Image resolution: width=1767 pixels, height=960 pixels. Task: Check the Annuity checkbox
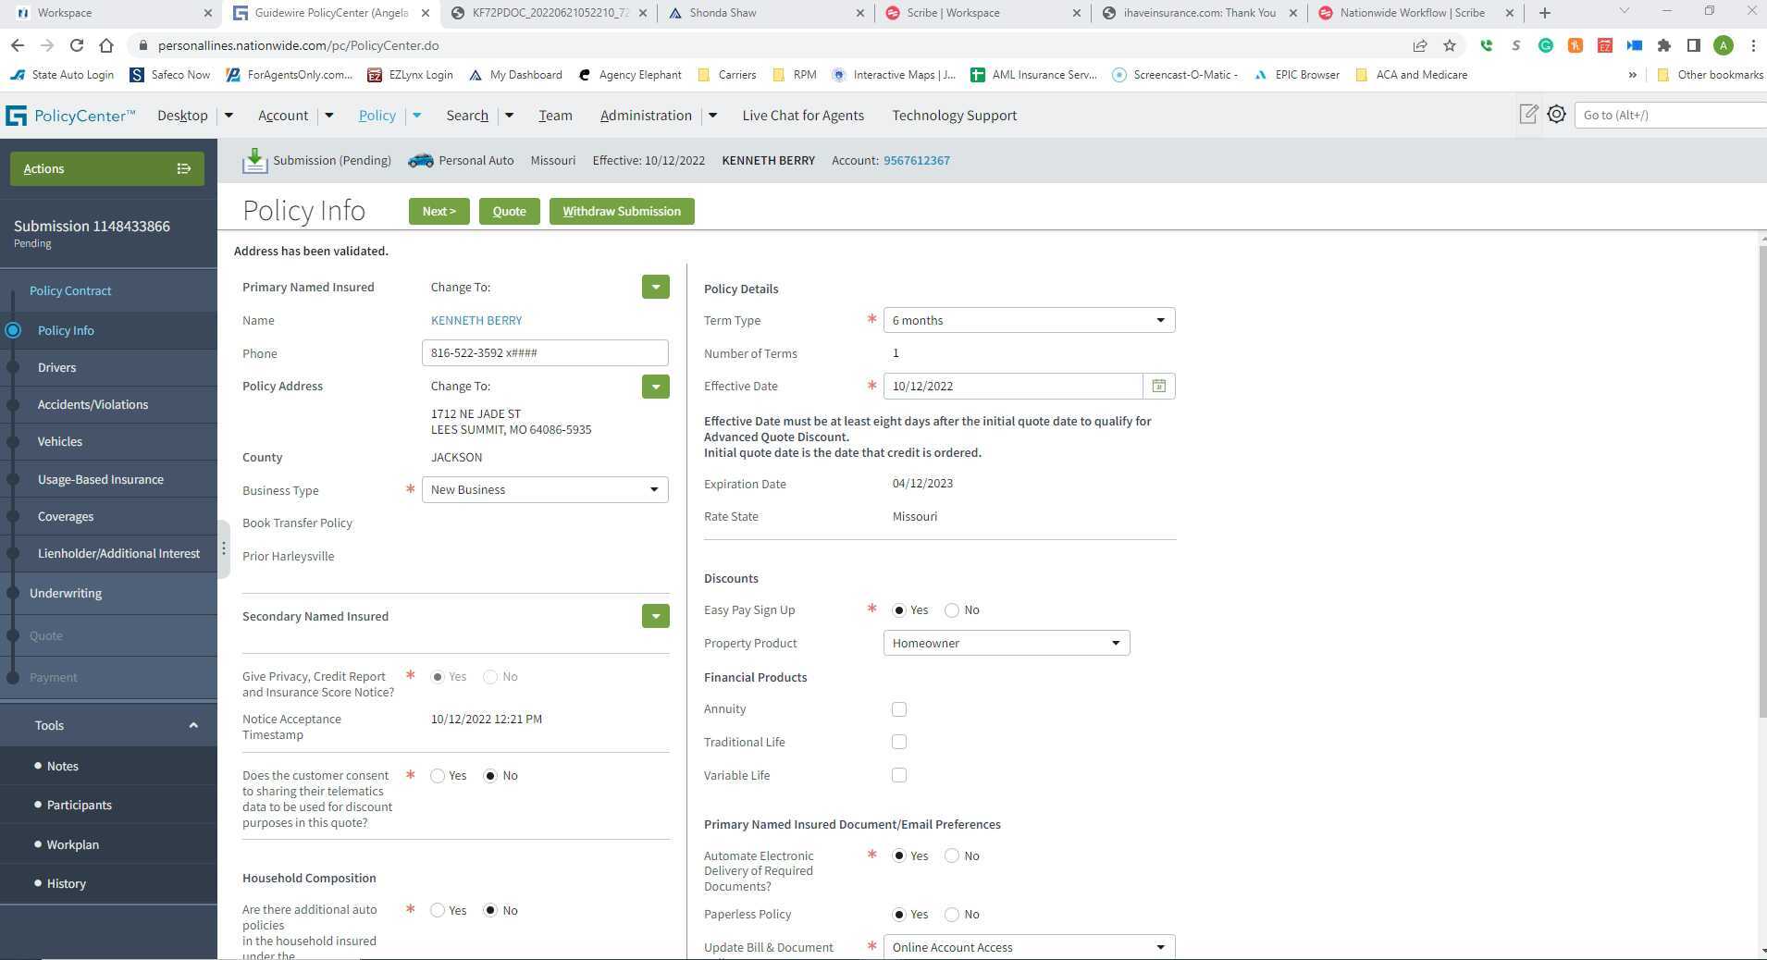click(898, 709)
